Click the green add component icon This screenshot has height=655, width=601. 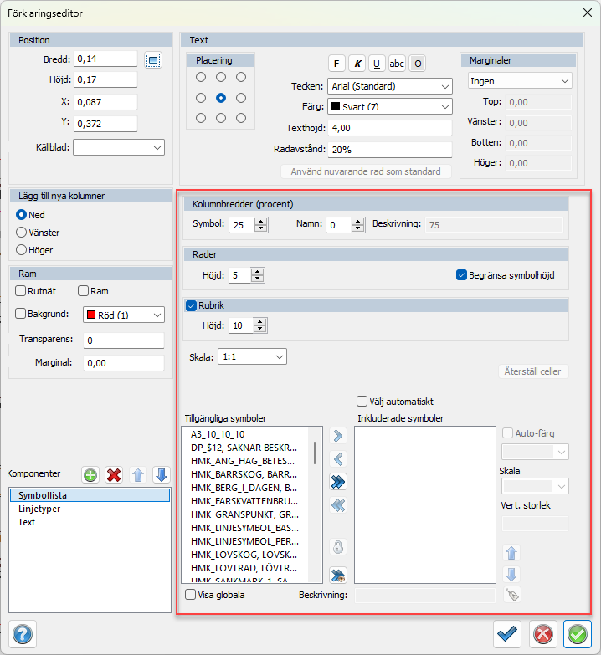(x=90, y=475)
